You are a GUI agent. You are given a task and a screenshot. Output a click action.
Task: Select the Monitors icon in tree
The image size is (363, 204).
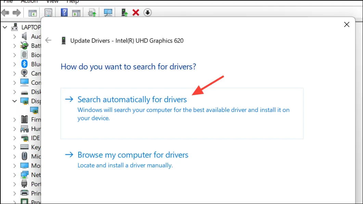click(x=24, y=166)
